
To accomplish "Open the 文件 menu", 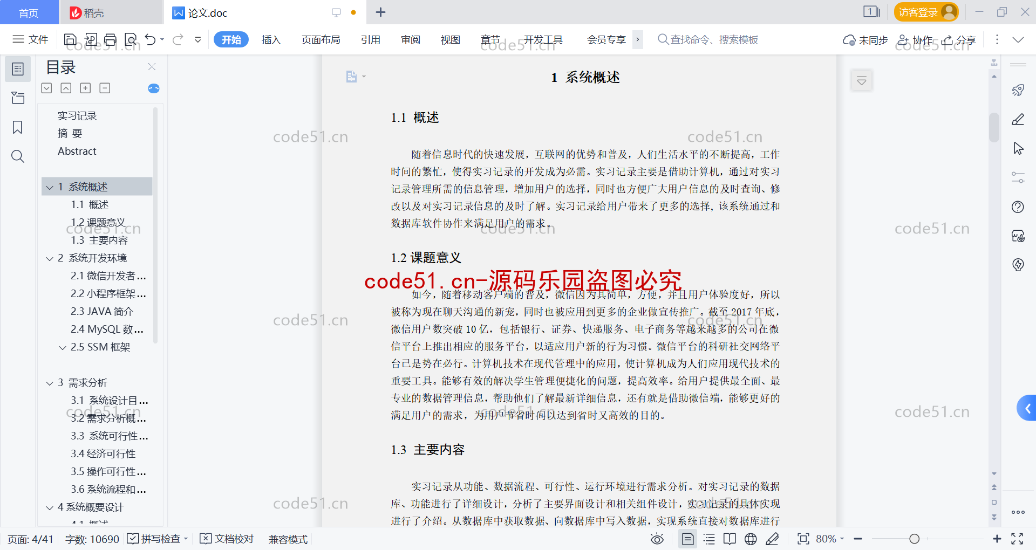I will [x=31, y=39].
